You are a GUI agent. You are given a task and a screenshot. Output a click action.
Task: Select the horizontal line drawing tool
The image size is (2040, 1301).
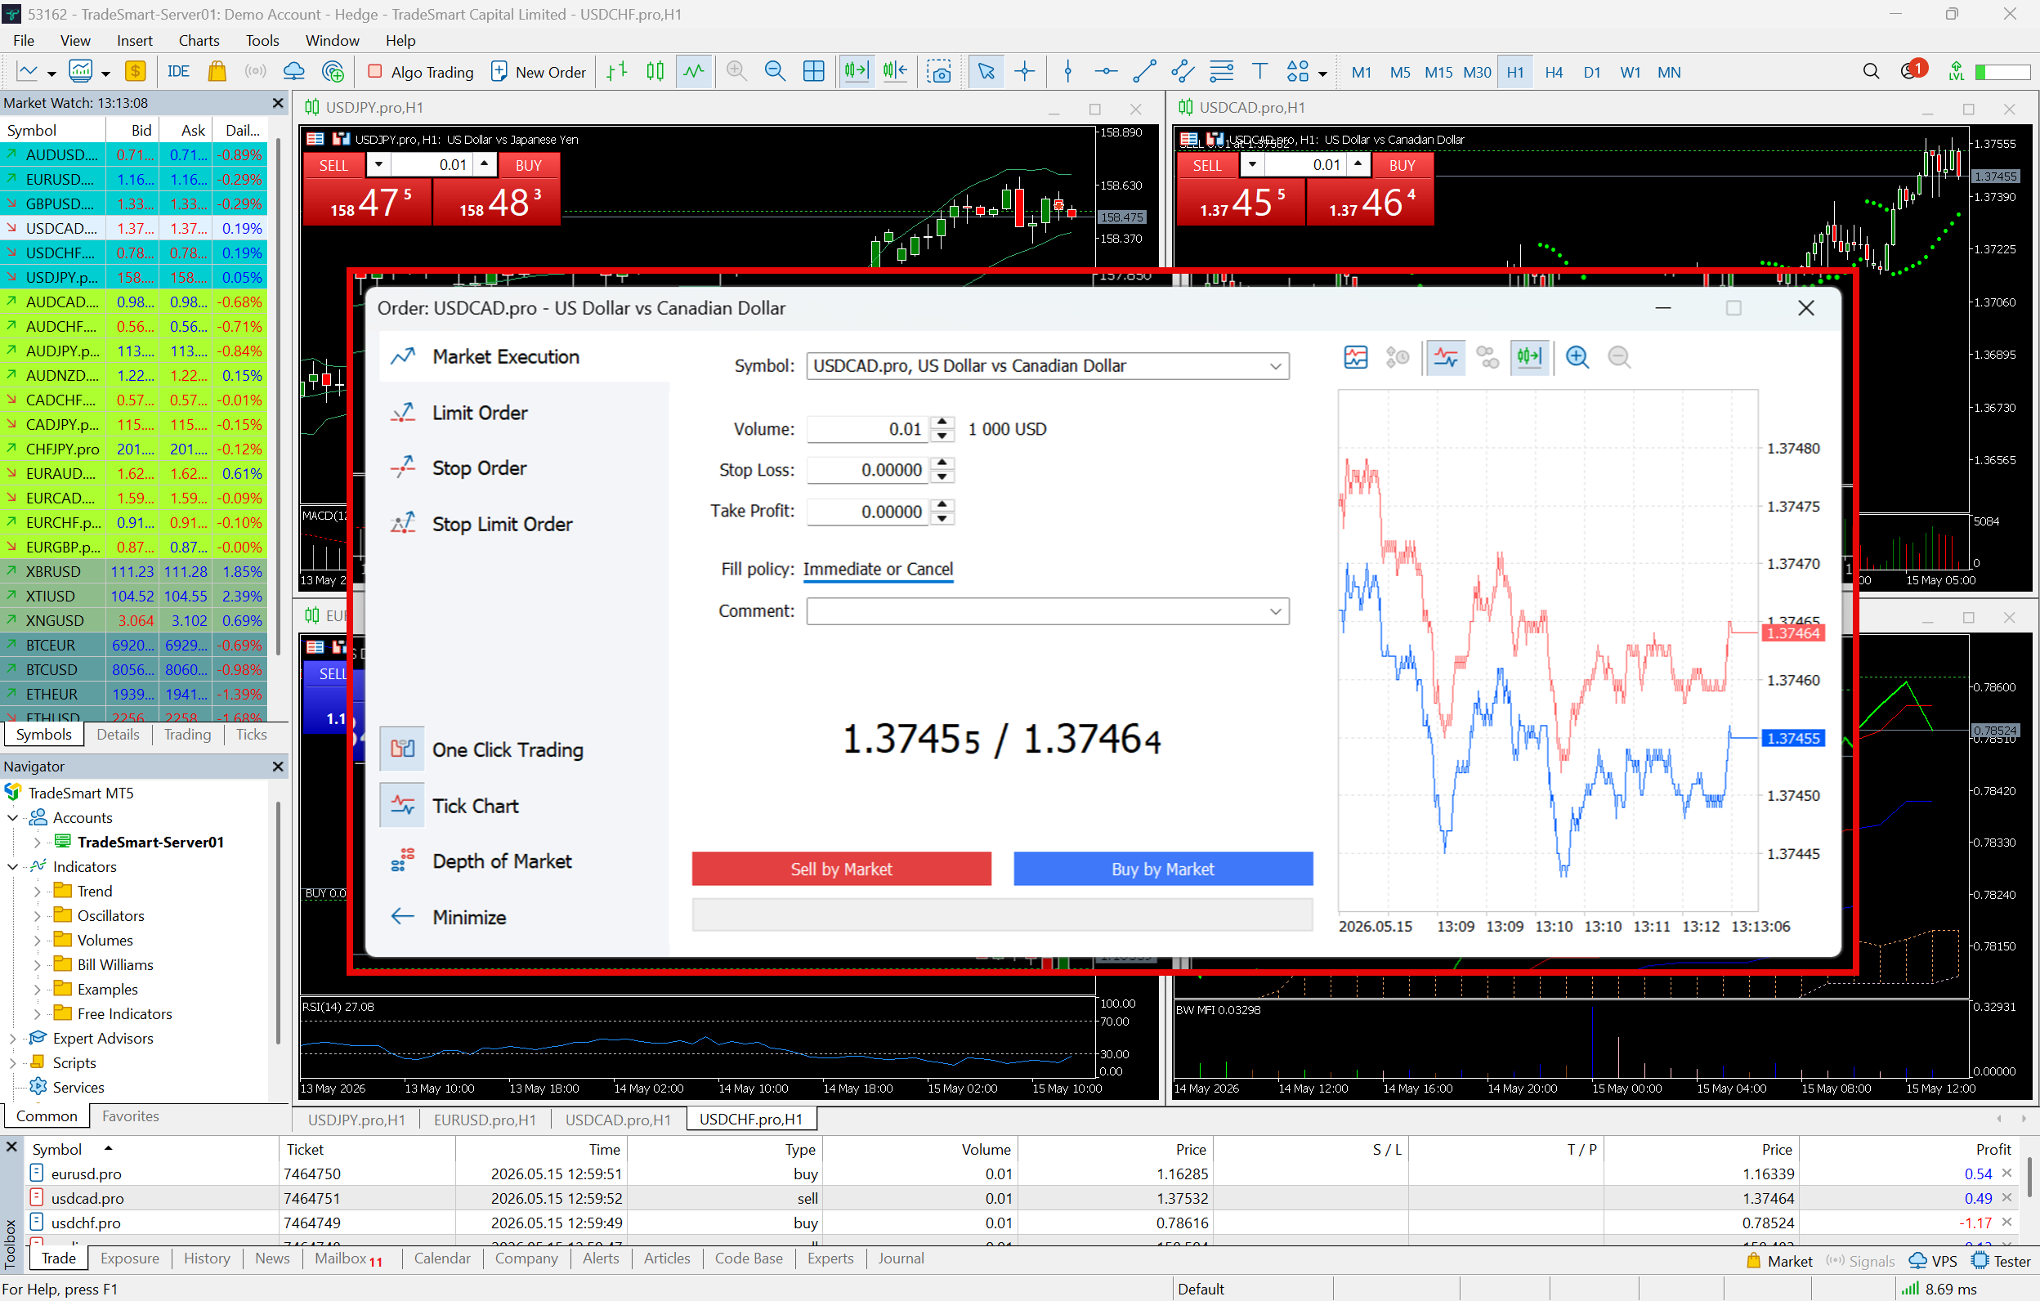(1106, 72)
